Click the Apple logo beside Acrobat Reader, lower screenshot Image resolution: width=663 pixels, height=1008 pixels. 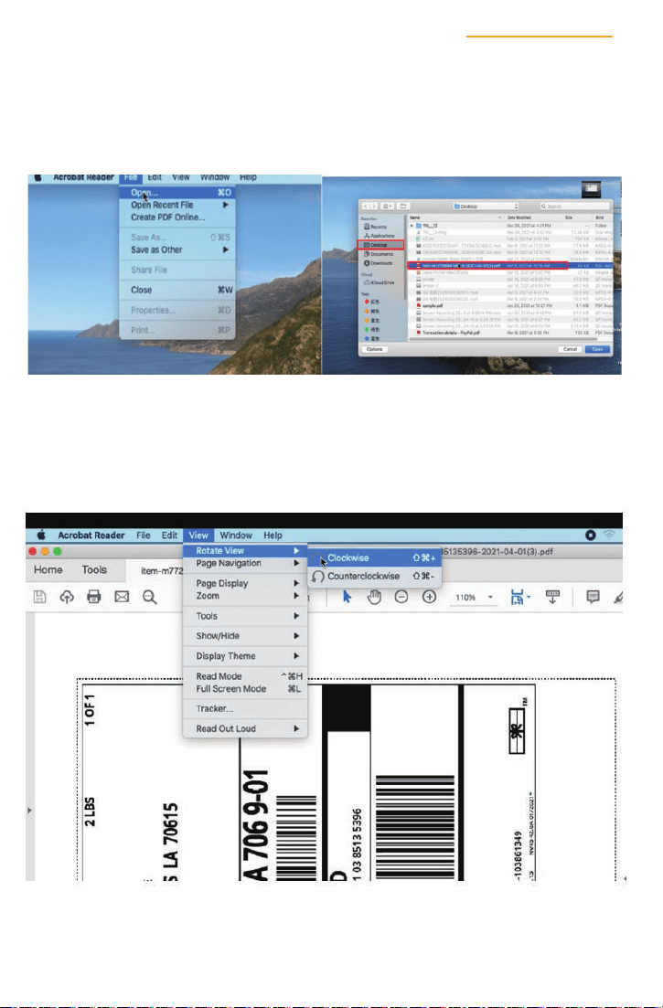pyautogui.click(x=41, y=535)
